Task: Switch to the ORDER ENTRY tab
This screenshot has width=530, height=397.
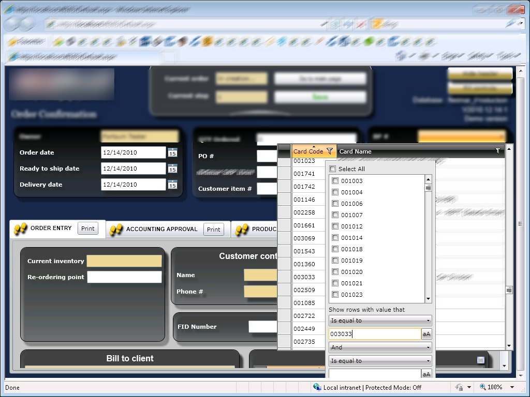Action: pyautogui.click(x=51, y=228)
